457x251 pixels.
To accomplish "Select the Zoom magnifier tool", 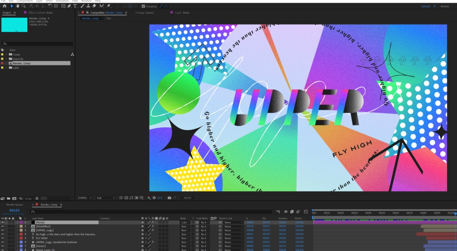I will [x=24, y=6].
